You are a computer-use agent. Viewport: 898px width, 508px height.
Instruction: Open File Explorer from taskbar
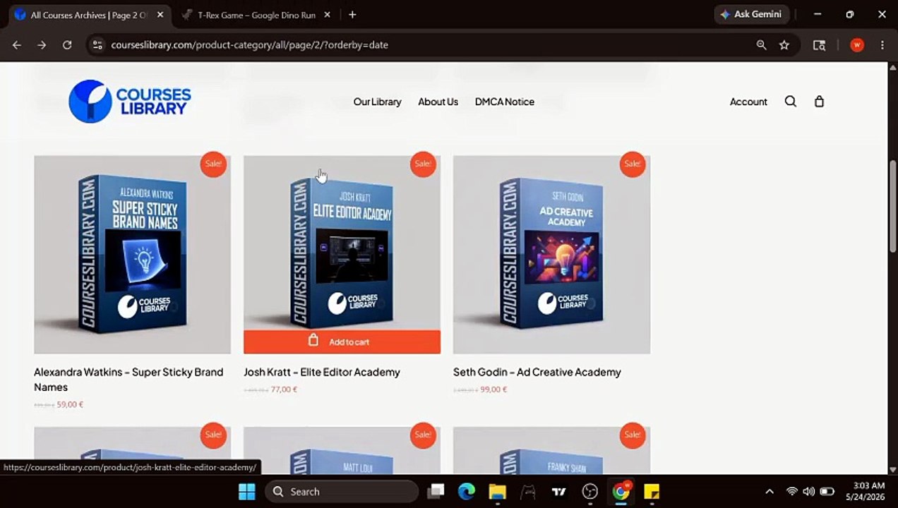click(498, 492)
